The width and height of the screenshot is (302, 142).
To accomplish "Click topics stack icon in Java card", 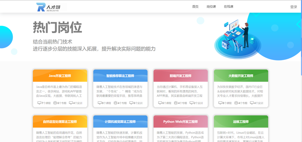I will click(x=55, y=103).
